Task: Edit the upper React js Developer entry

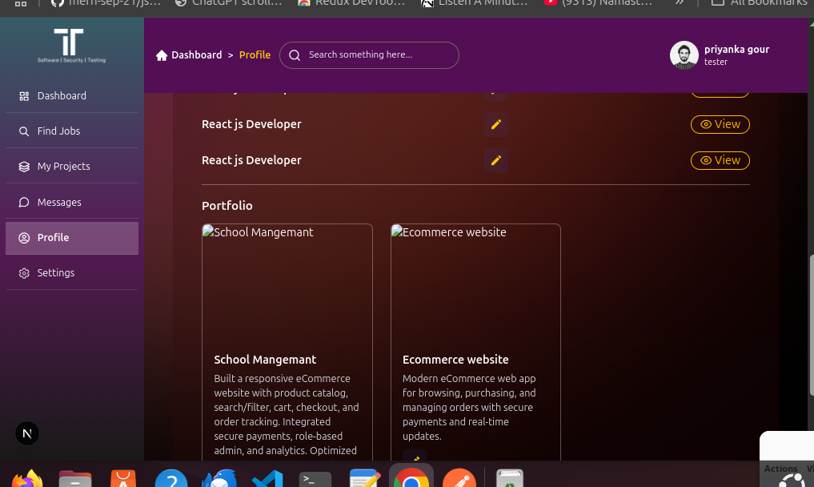Action: 496,125
